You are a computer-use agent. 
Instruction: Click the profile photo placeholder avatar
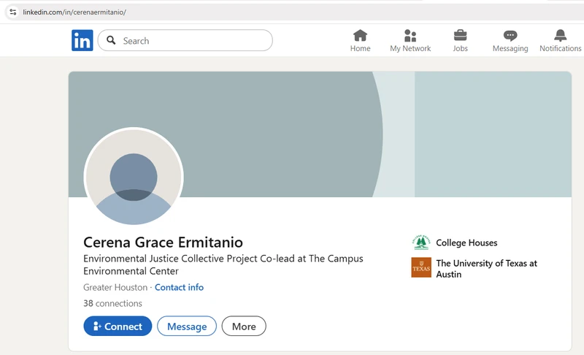(x=134, y=177)
